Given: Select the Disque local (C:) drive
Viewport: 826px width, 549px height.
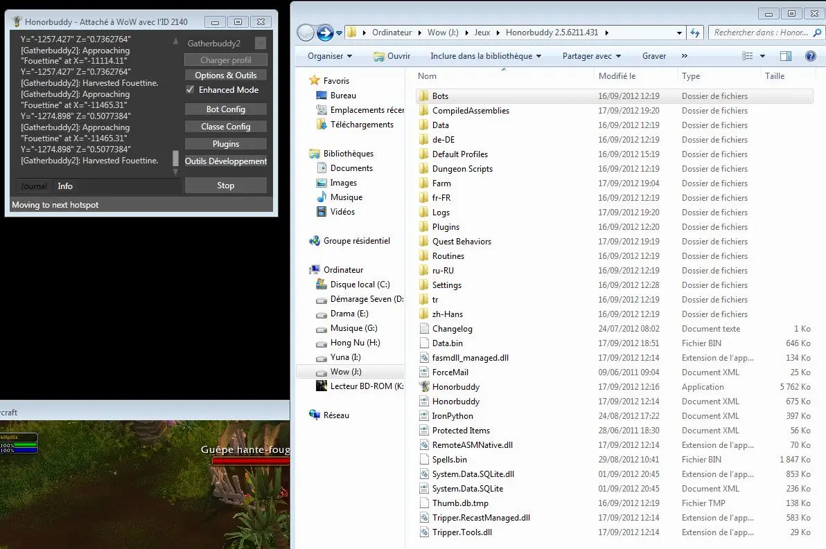Looking at the screenshot, I should click(x=360, y=285).
